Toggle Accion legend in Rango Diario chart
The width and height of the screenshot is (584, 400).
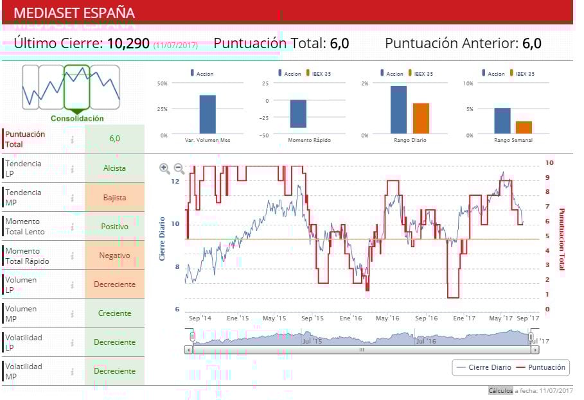point(391,73)
